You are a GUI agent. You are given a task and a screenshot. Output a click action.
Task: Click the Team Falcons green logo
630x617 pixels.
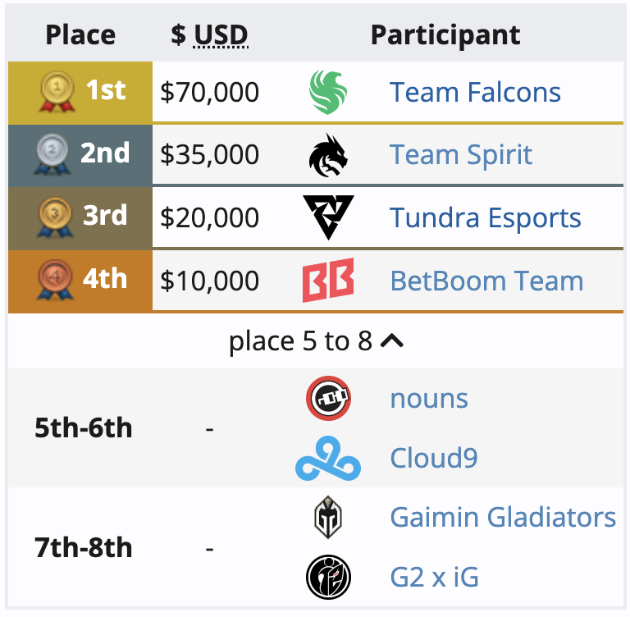tap(328, 92)
